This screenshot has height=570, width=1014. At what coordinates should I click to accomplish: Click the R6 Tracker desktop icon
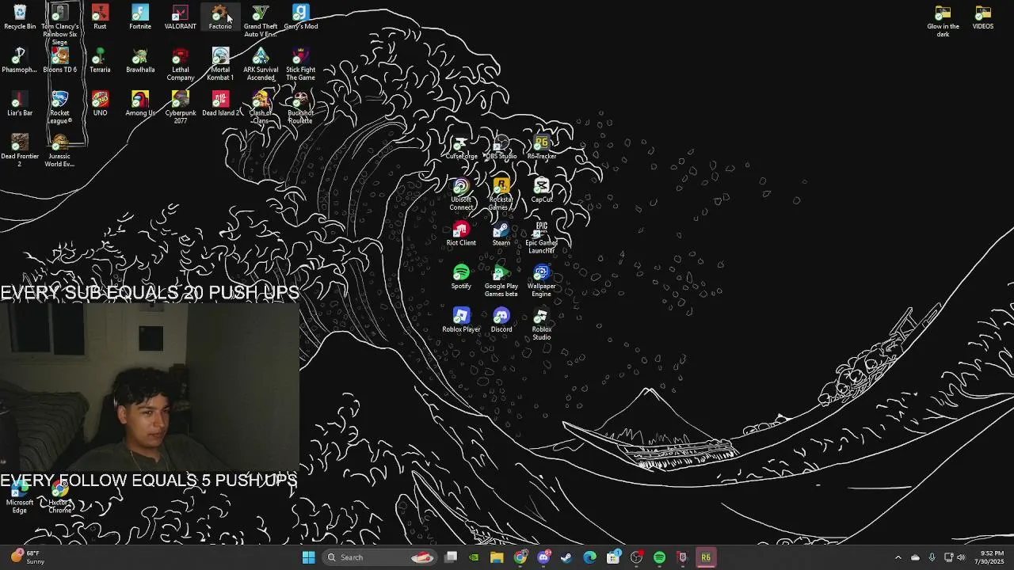coord(541,148)
